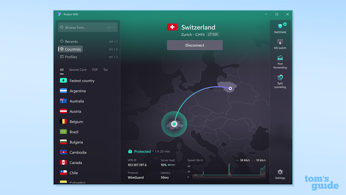Open the Port forwarding icon
The image size is (346, 195).
pyautogui.click(x=280, y=58)
